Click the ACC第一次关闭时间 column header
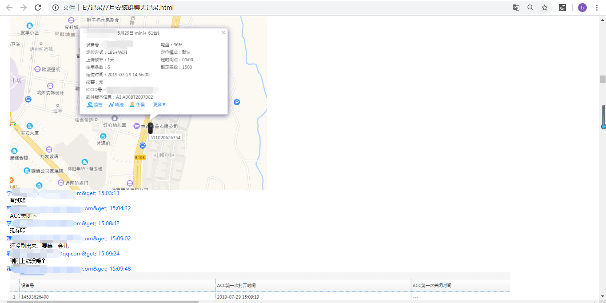 460,285
